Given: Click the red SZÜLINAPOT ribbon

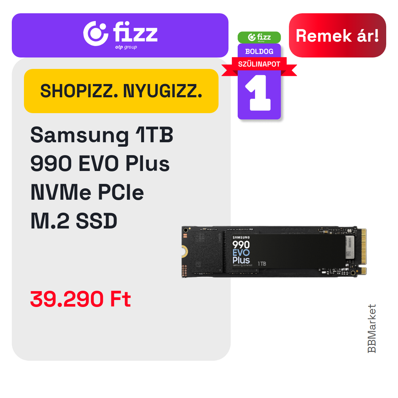Looking at the screenshot, I should 259,66.
